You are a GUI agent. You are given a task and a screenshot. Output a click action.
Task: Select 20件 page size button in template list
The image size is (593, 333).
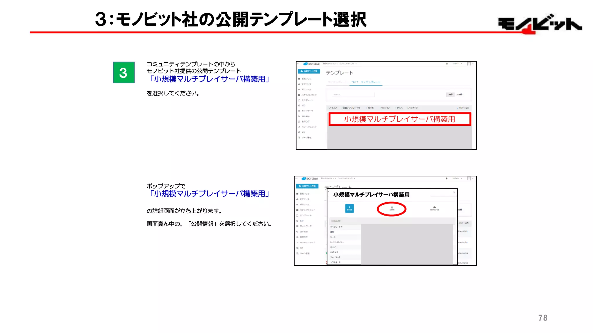450,95
